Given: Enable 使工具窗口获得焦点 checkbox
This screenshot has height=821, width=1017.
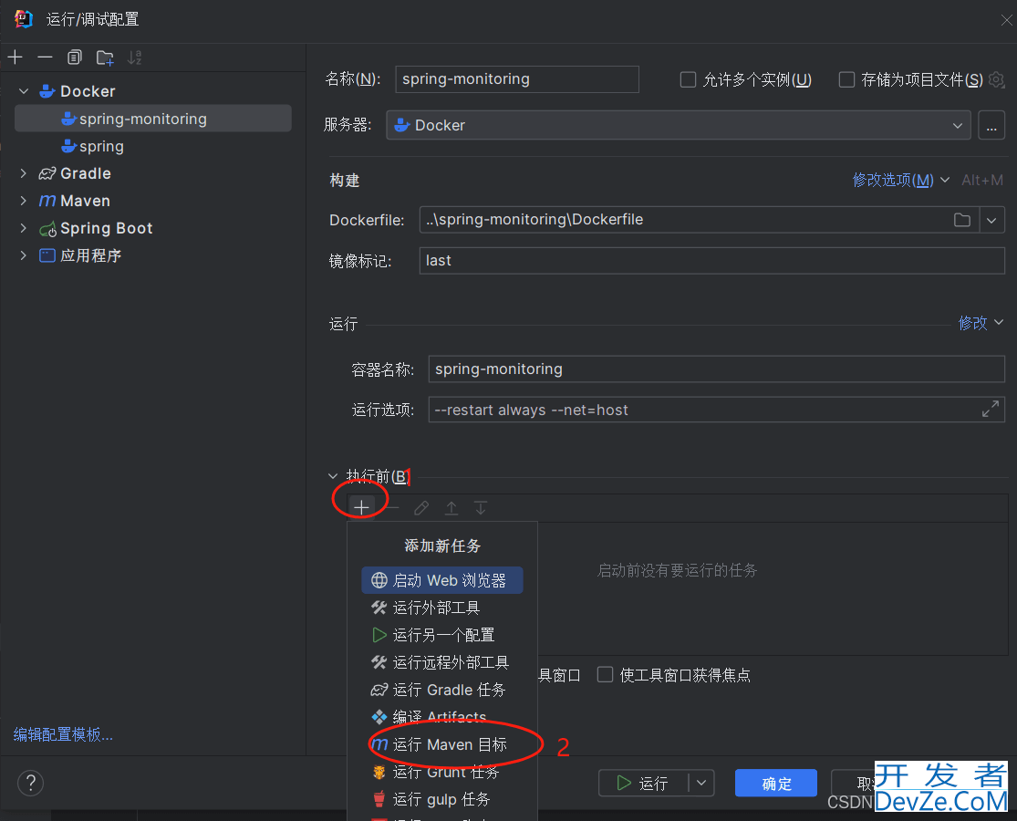Looking at the screenshot, I should (x=605, y=674).
